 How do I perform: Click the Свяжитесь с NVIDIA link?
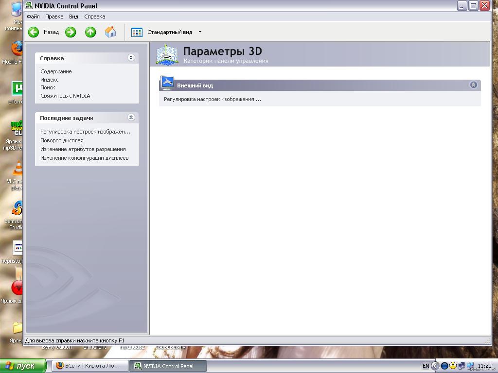click(x=65, y=96)
